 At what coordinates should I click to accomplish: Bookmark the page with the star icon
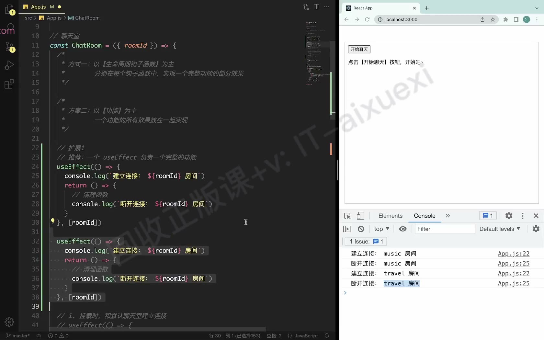[x=493, y=19]
